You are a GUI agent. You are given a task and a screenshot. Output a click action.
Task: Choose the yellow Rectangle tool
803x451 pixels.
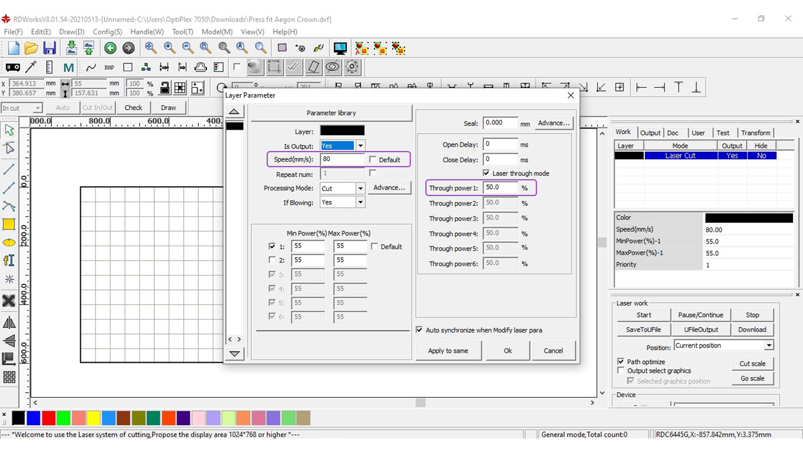[9, 224]
